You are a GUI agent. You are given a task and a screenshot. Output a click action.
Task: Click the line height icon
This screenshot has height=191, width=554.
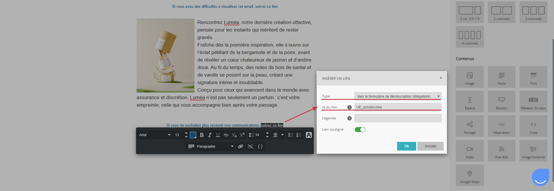tap(252, 135)
